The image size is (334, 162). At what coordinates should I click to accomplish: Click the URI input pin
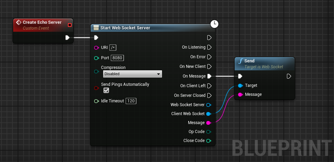click(97, 48)
